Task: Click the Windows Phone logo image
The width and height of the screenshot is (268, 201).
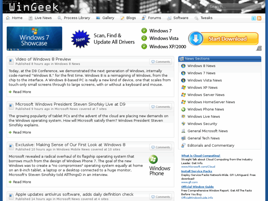Action: pos(160,166)
